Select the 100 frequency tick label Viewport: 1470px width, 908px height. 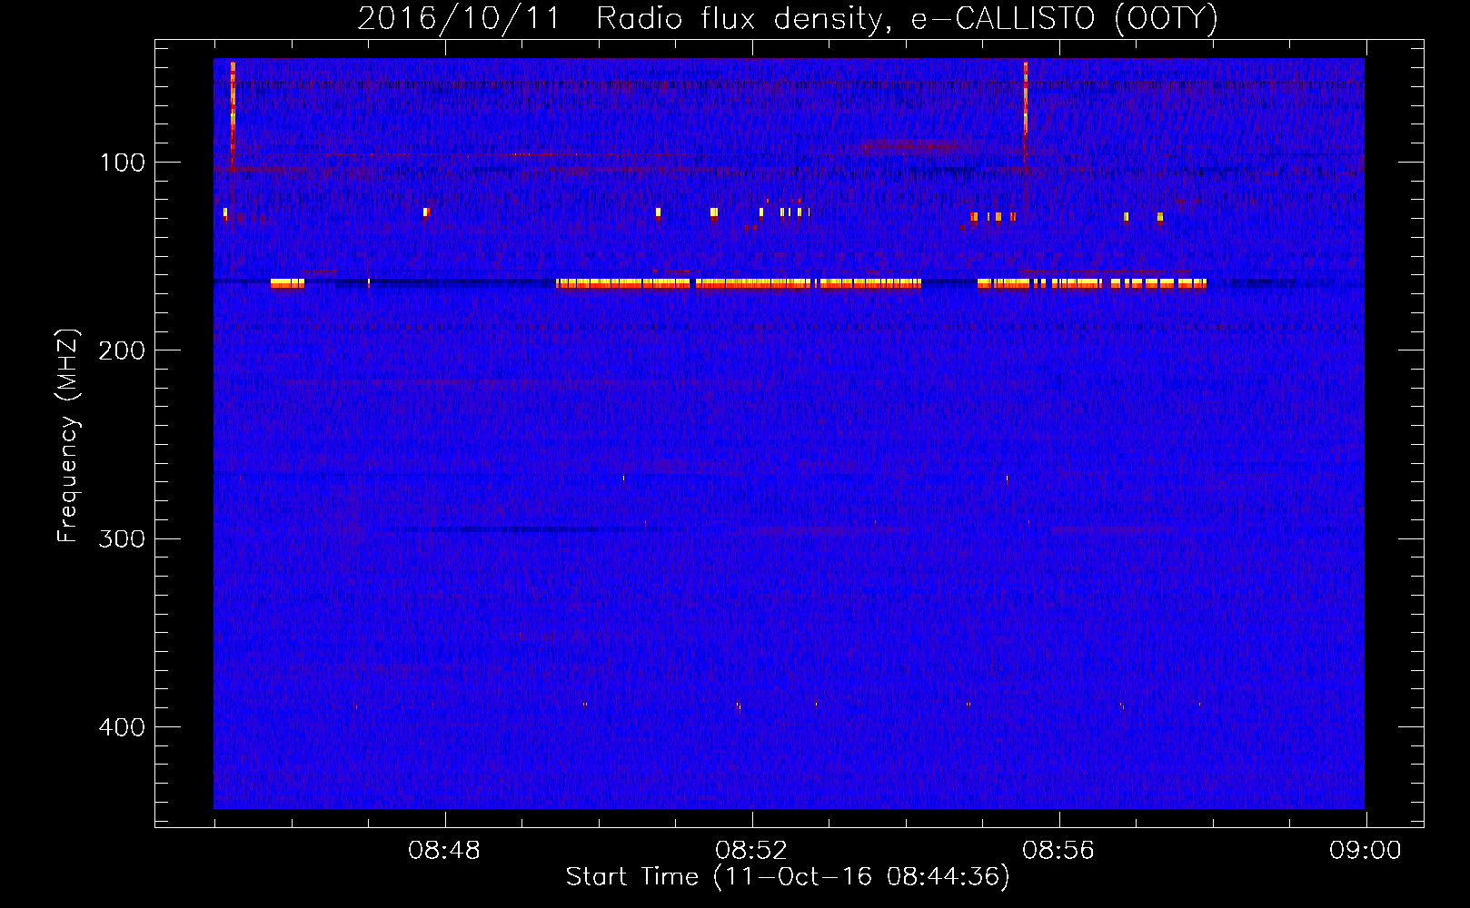pyautogui.click(x=123, y=163)
